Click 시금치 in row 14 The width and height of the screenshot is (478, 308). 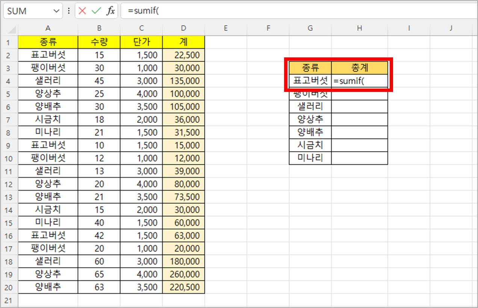click(48, 210)
